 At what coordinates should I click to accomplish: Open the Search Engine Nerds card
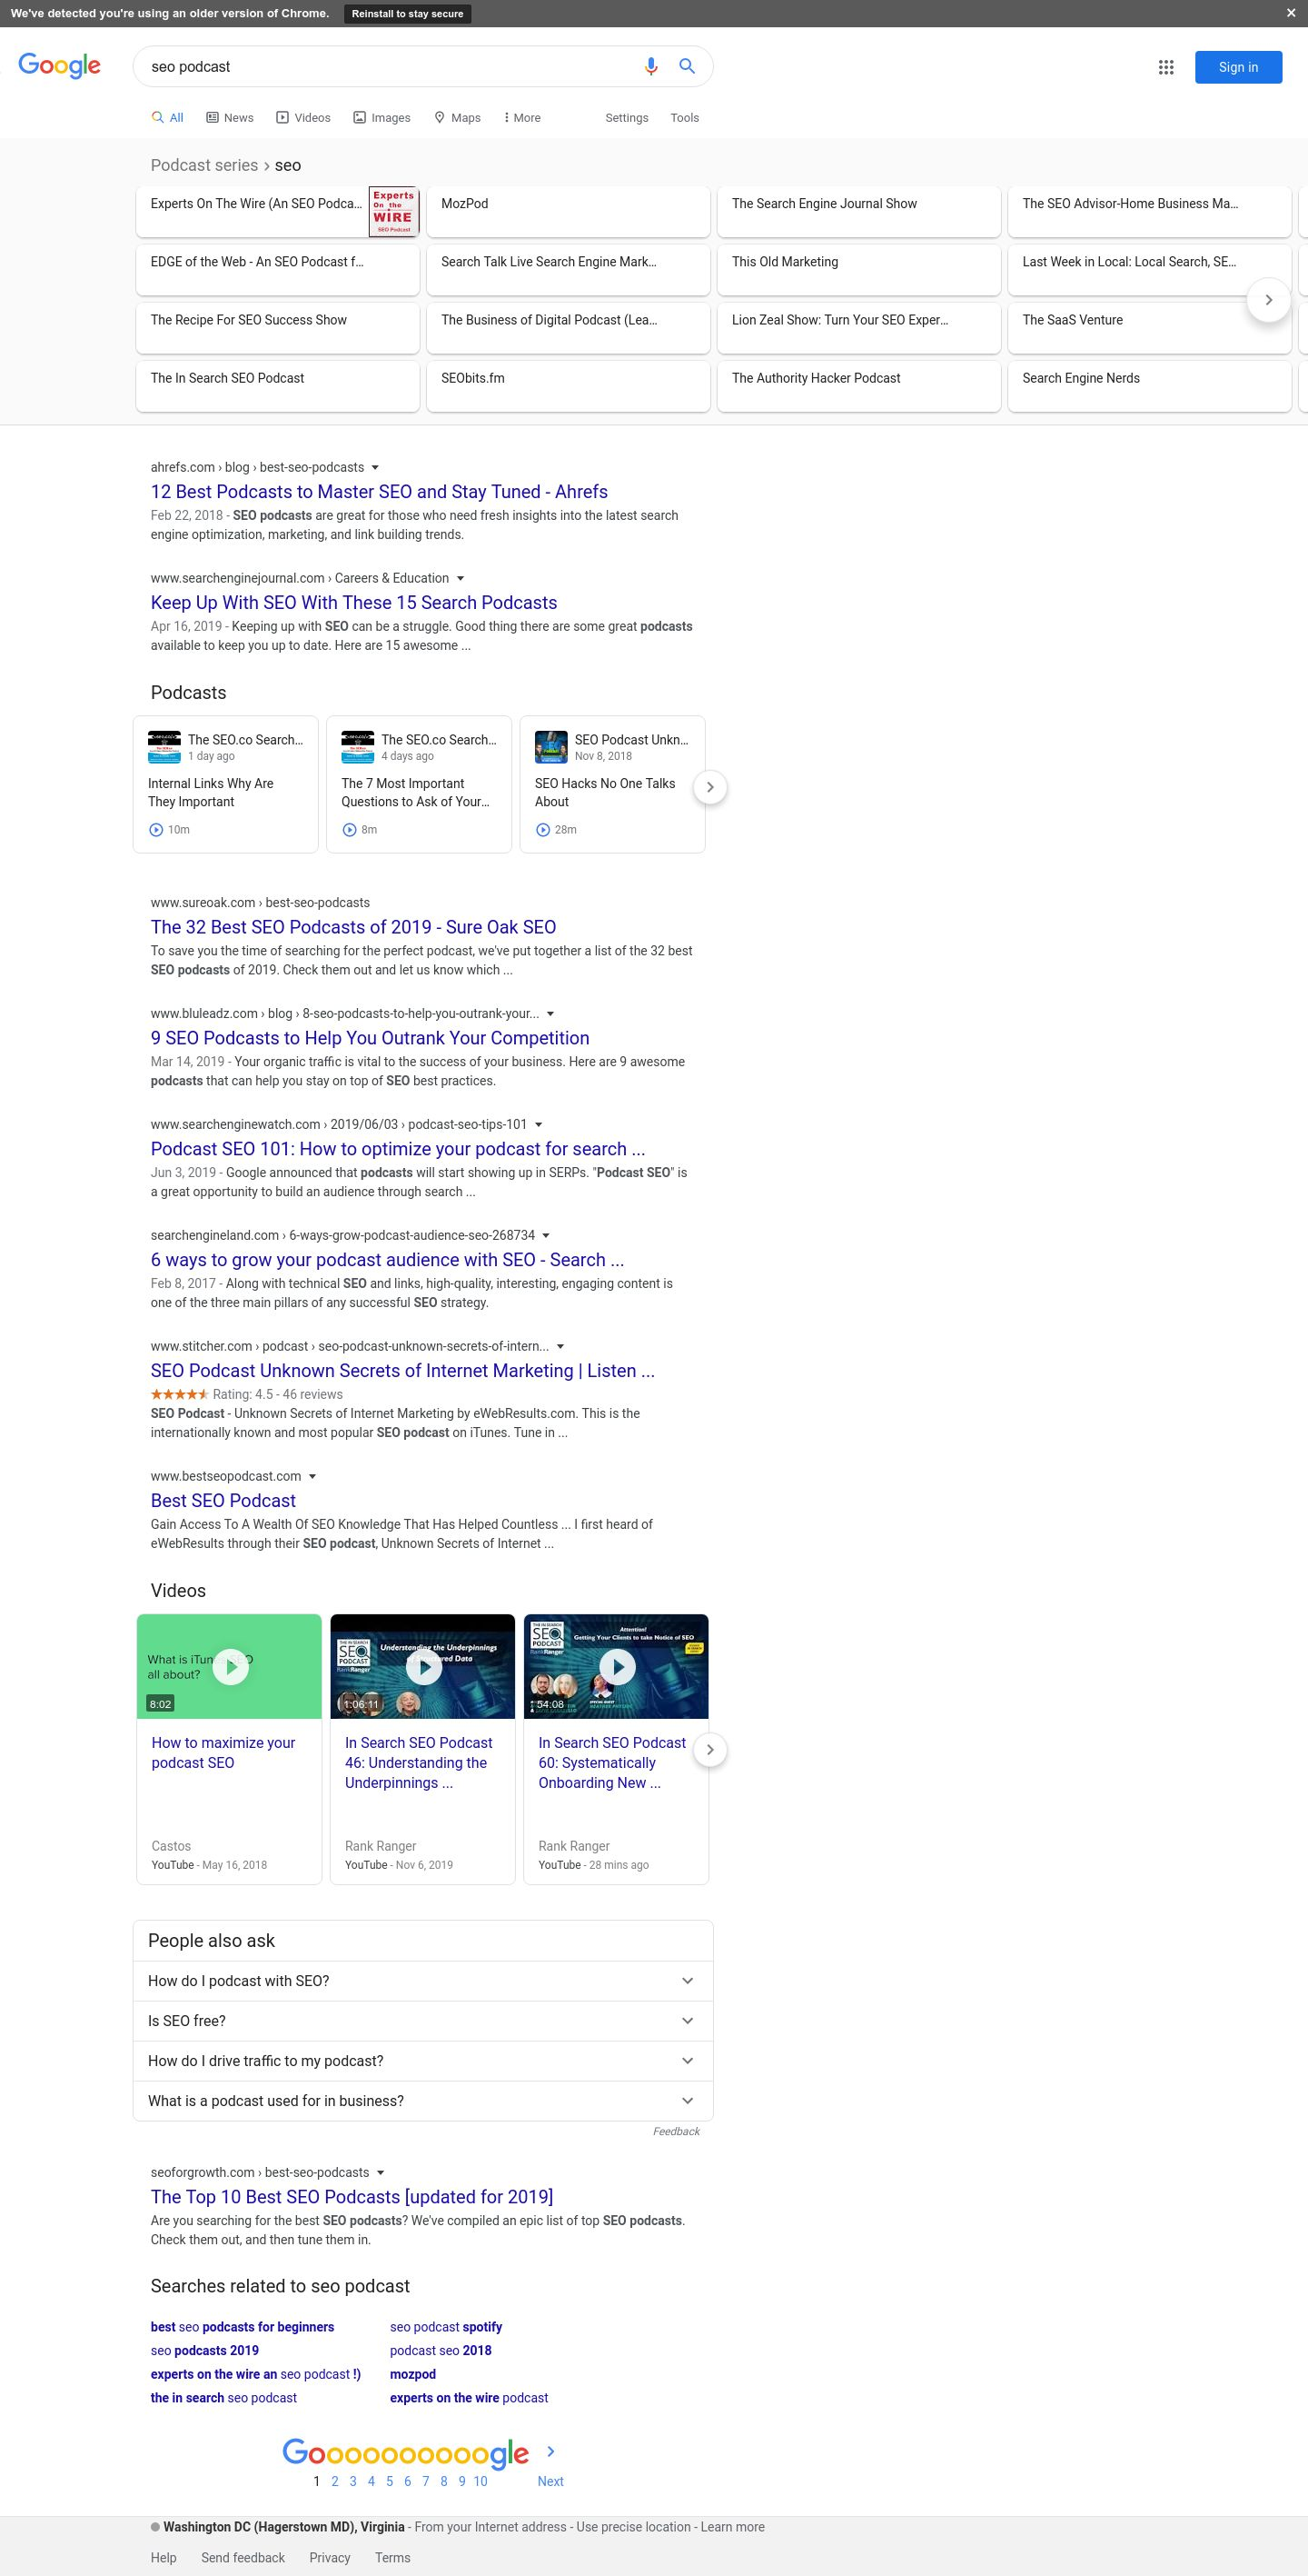[x=1149, y=385]
